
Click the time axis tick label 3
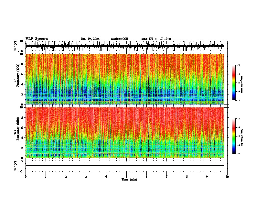tap(86, 177)
